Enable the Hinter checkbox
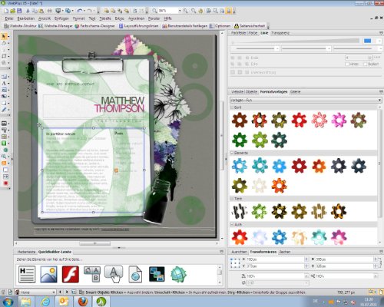The width and height of the screenshot is (384, 307). [x=347, y=64]
